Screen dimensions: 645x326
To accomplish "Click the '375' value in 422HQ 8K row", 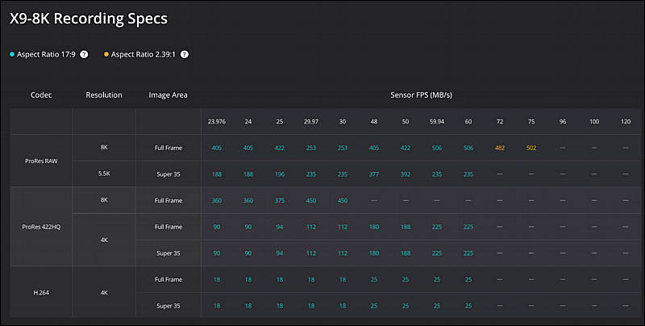I will pyautogui.click(x=280, y=200).
